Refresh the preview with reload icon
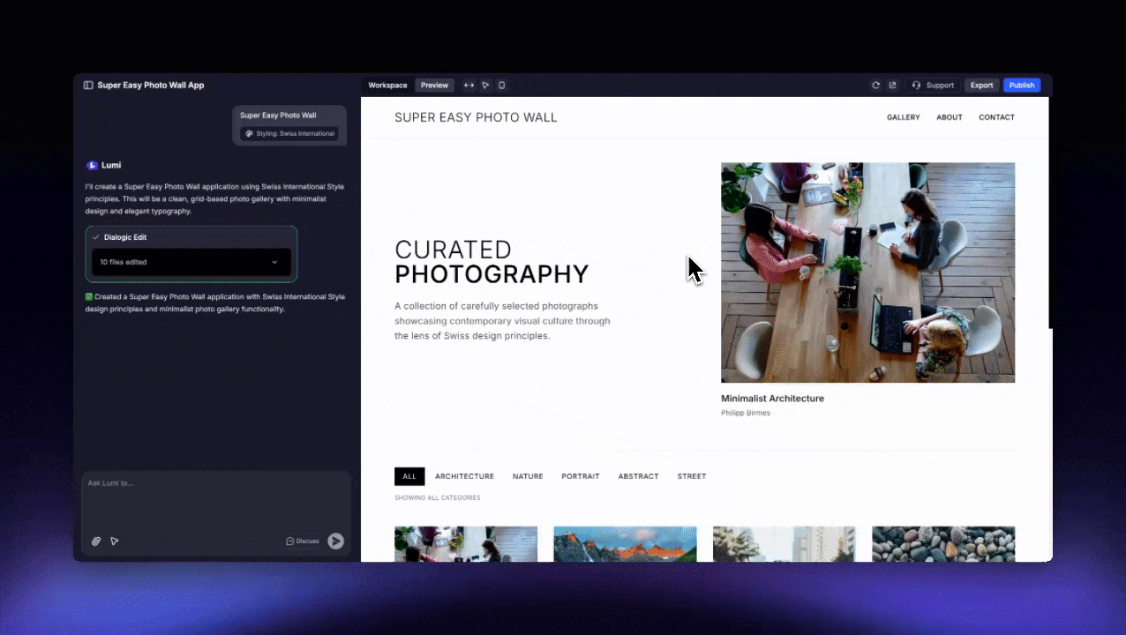The width and height of the screenshot is (1126, 635). click(875, 86)
